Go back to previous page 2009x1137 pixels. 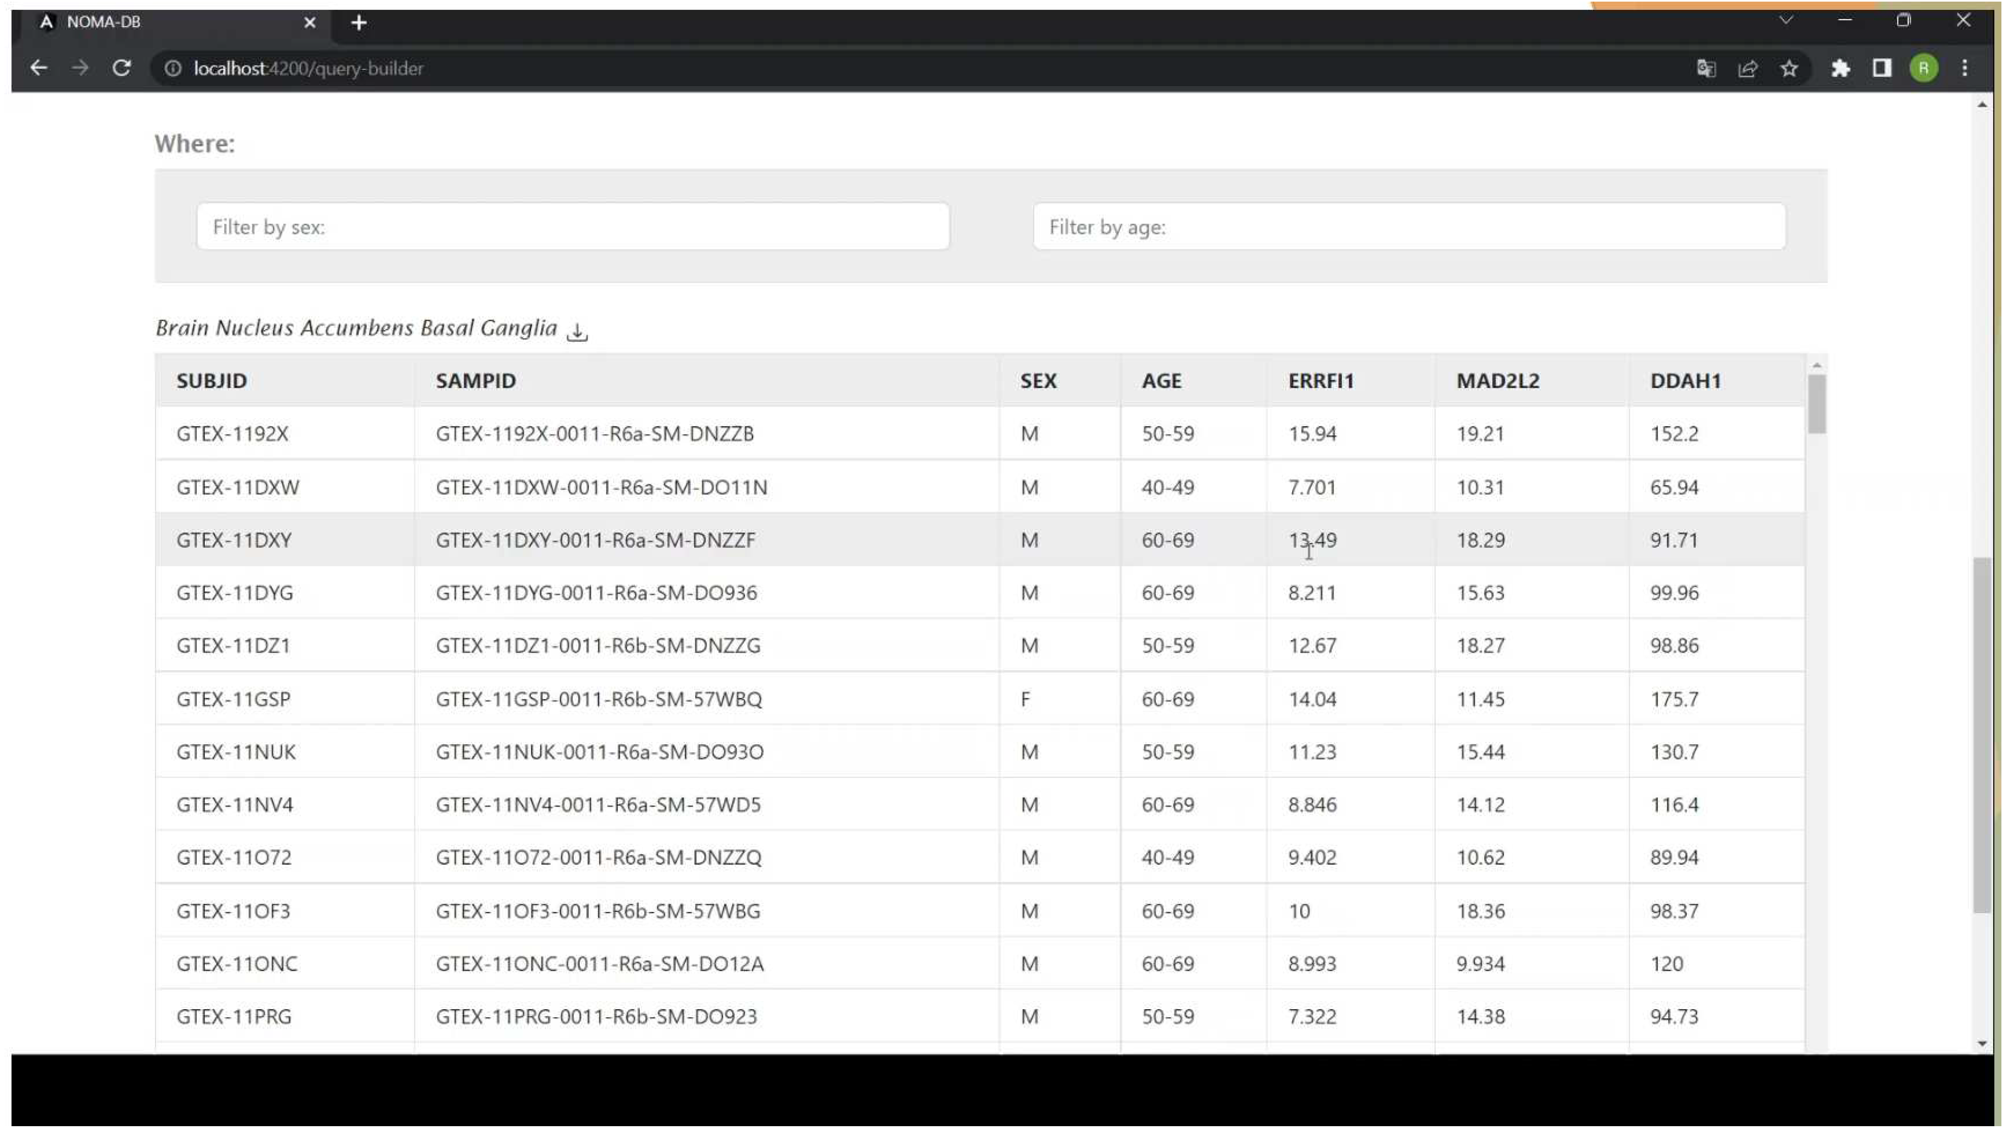point(37,68)
